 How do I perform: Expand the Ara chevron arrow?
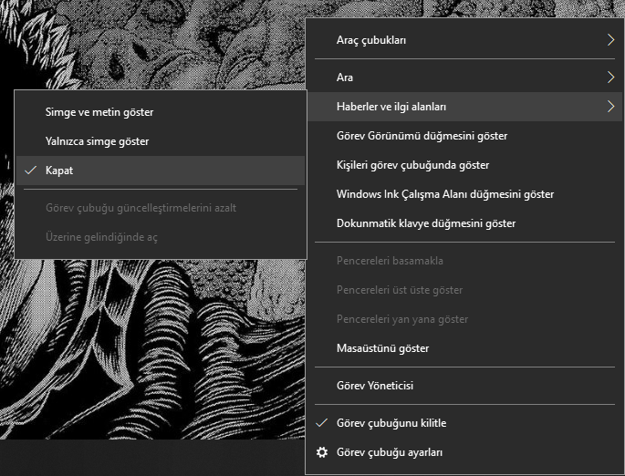[x=610, y=78]
